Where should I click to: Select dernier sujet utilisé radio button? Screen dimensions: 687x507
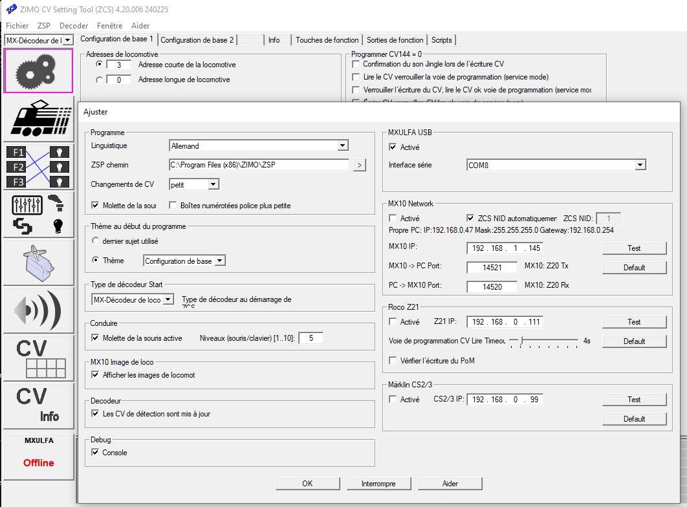(95, 241)
